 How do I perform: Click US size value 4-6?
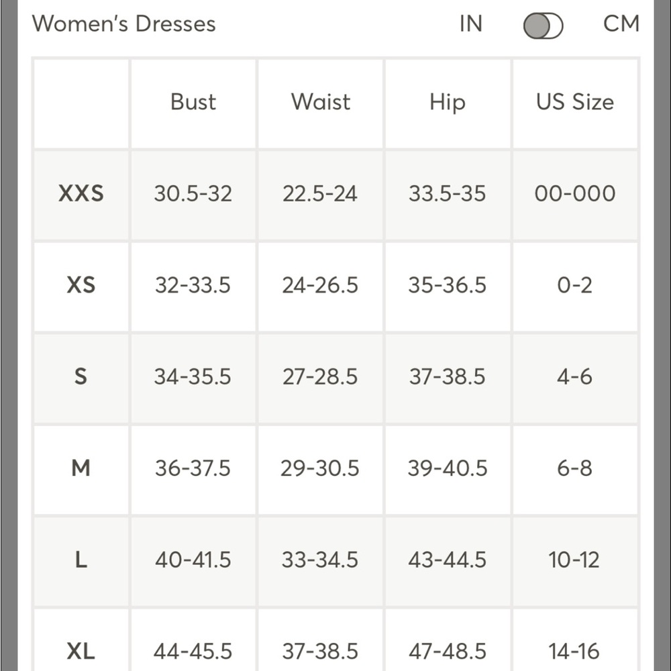[x=575, y=376]
